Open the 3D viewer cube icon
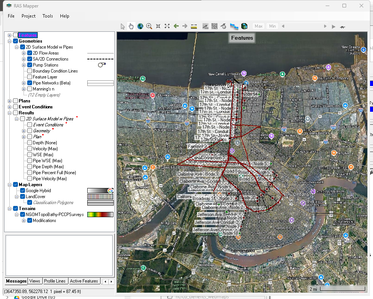The height and width of the screenshot is (299, 373). coord(244,26)
